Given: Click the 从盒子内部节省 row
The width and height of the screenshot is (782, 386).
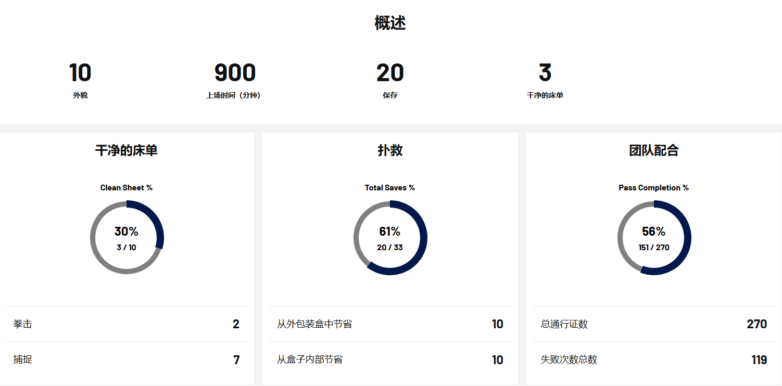Looking at the screenshot, I should (390, 359).
